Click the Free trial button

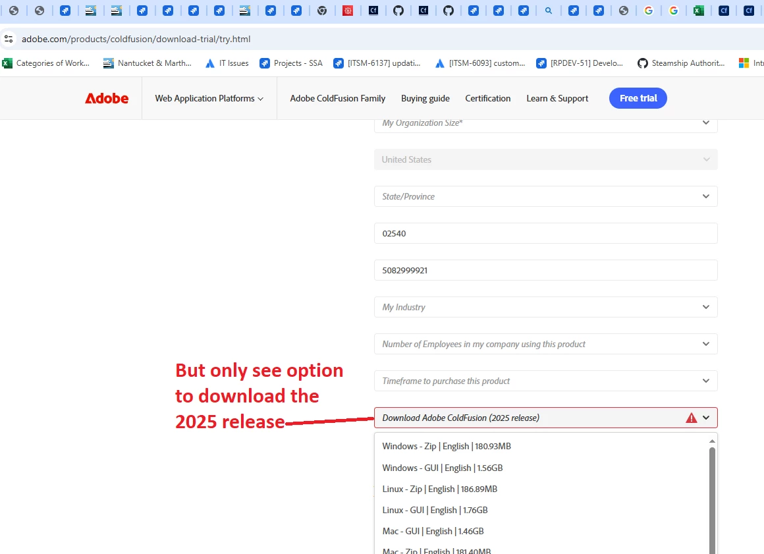click(x=638, y=98)
